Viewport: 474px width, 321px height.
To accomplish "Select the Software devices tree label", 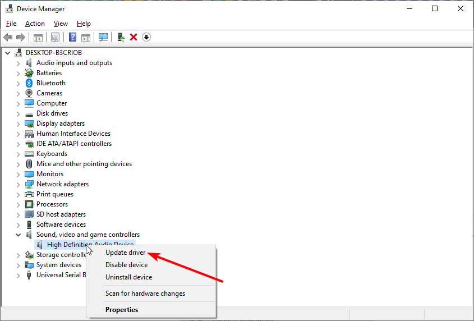I will click(x=61, y=224).
